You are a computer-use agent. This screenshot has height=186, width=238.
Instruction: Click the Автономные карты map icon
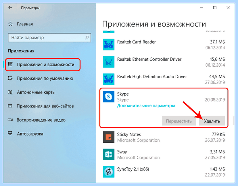pyautogui.click(x=10, y=92)
